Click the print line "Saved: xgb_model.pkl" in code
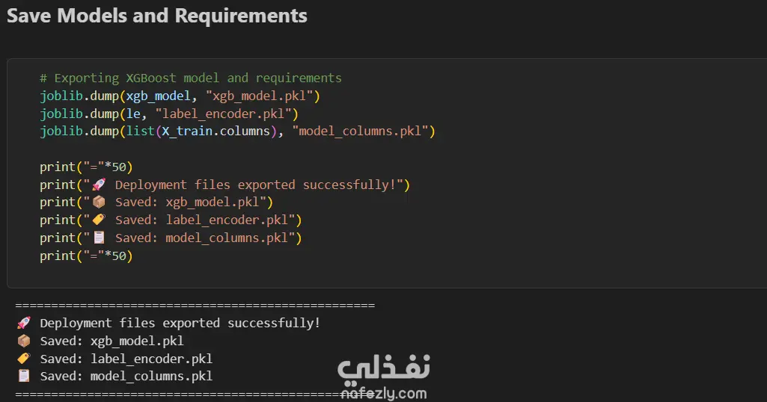 156,202
